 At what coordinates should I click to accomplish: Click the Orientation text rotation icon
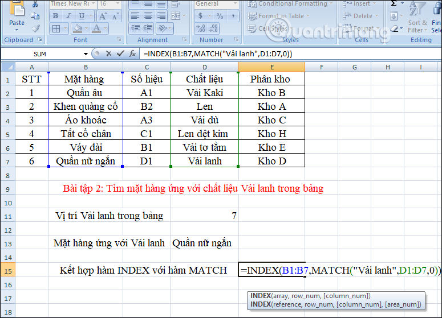[x=163, y=28]
